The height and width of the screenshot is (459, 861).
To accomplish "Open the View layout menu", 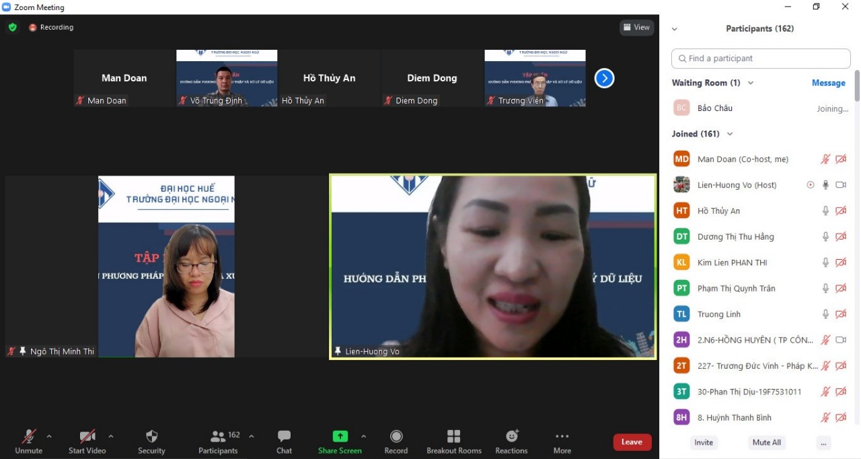I will click(x=636, y=28).
